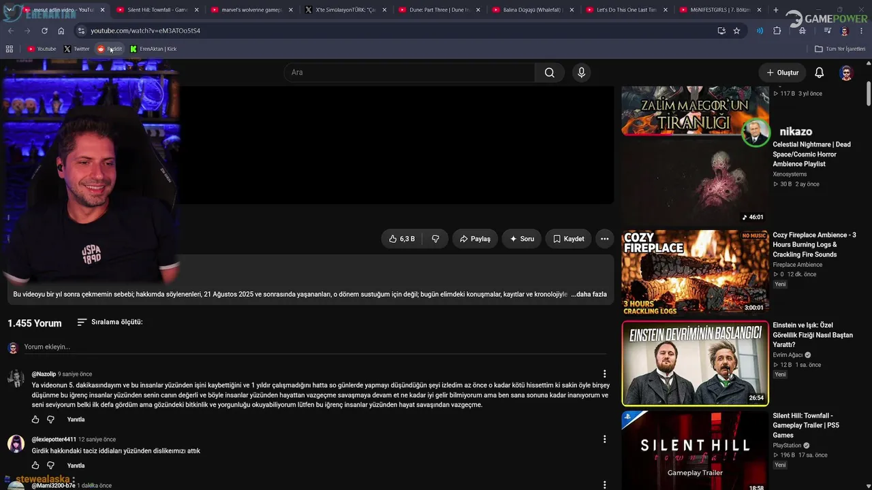Reload the page
Screen dimensions: 872x490
click(44, 31)
